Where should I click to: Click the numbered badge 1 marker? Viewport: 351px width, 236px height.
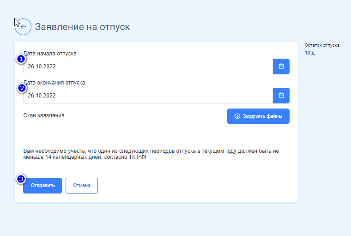tap(21, 59)
